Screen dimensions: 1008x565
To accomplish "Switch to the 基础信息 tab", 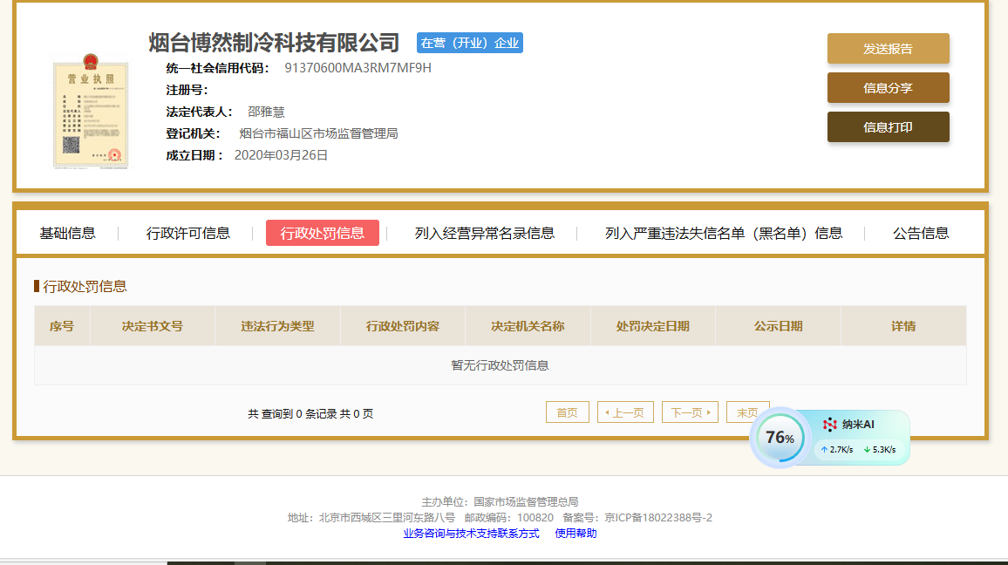I will [x=67, y=234].
